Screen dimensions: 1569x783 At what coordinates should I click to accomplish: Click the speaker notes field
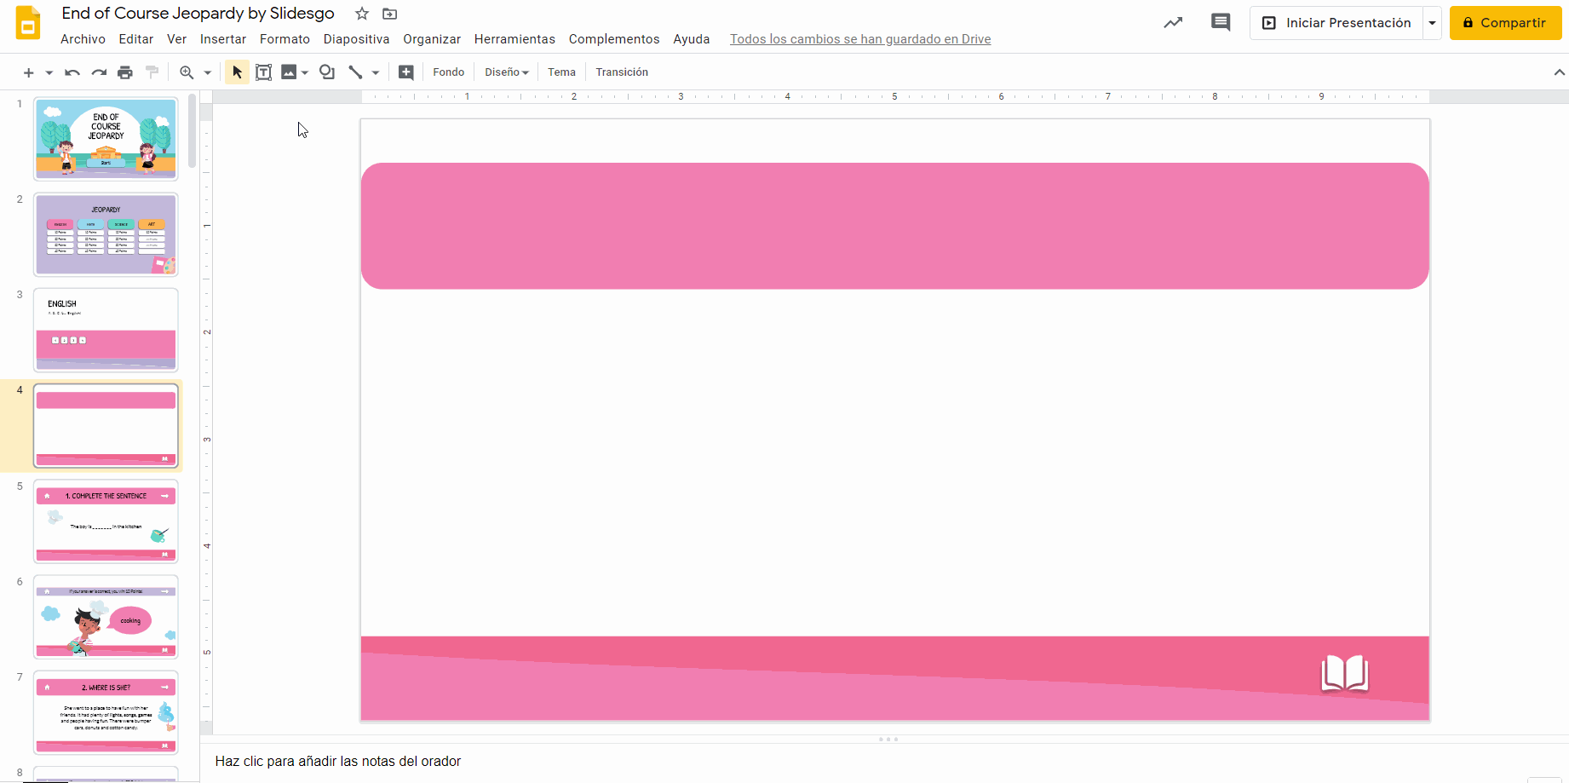click(x=884, y=762)
